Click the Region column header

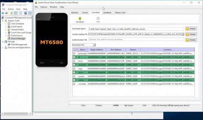tap(133, 49)
